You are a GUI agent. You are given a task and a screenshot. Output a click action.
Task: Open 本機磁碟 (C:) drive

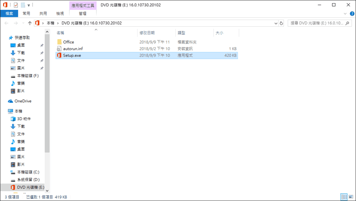[x=28, y=172]
